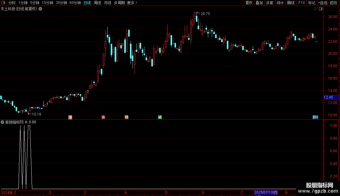Screen dimensions: 340x196
Task: Select the 1分钟 period
Action: (23, 3)
